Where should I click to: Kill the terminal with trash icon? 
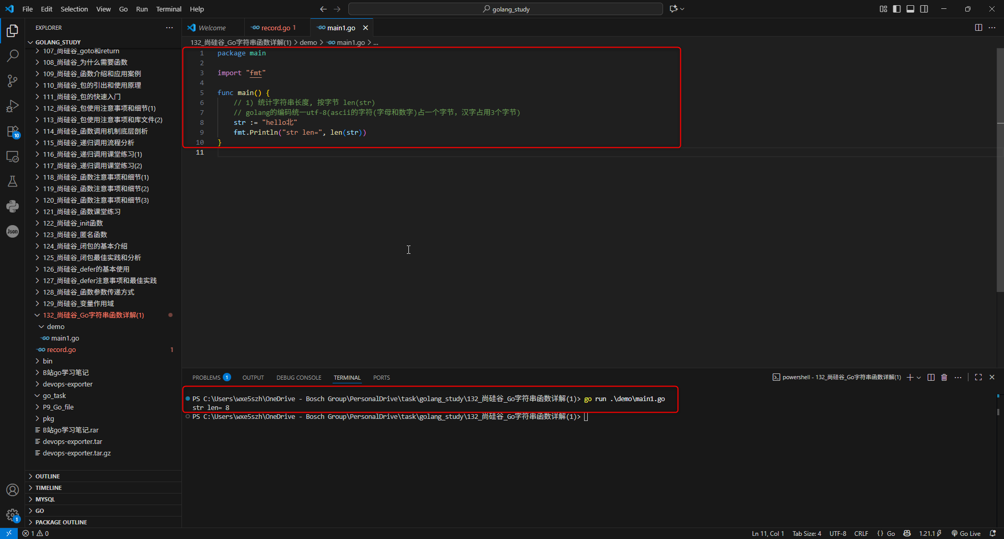[944, 377]
